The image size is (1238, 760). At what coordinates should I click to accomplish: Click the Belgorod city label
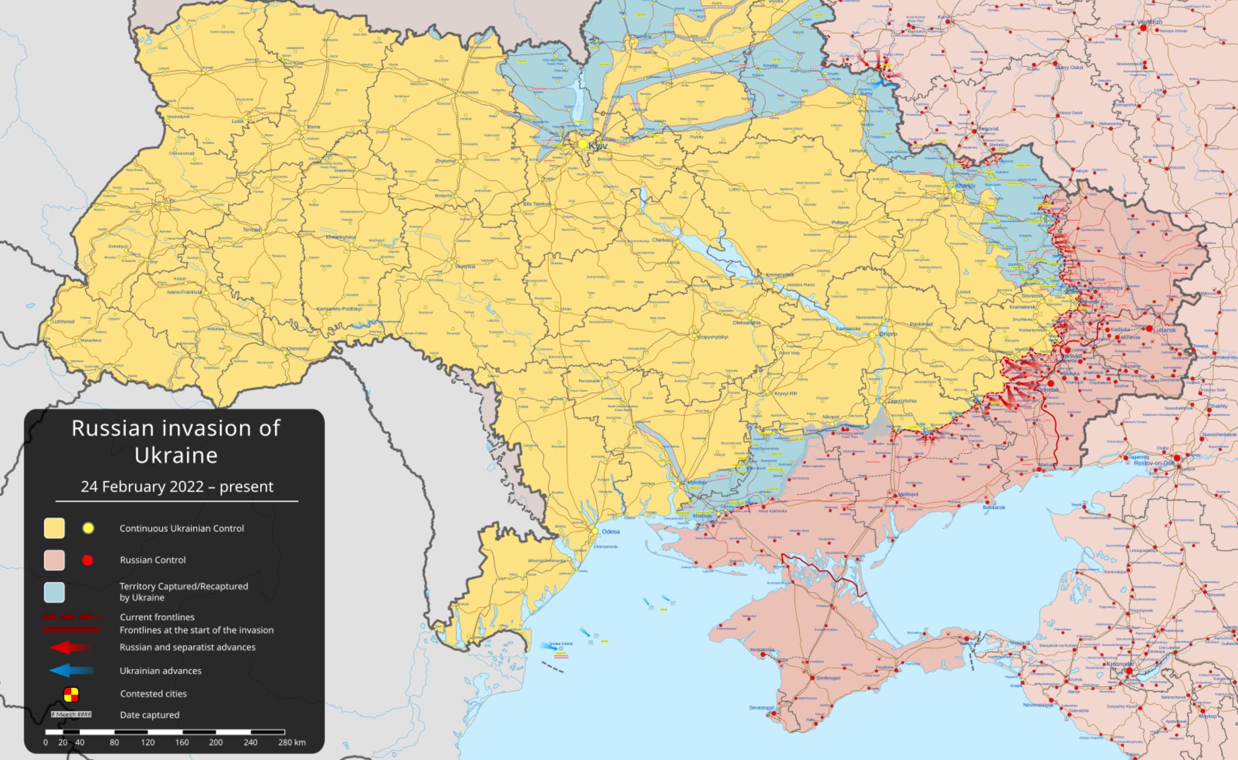click(x=989, y=129)
